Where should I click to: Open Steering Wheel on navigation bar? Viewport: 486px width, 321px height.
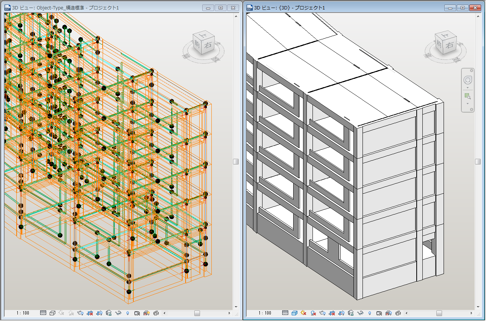(468, 80)
